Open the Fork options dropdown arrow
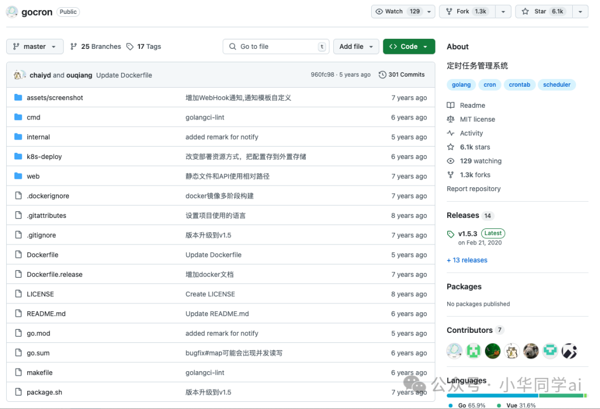Viewport: 600px width, 409px height. pos(503,12)
